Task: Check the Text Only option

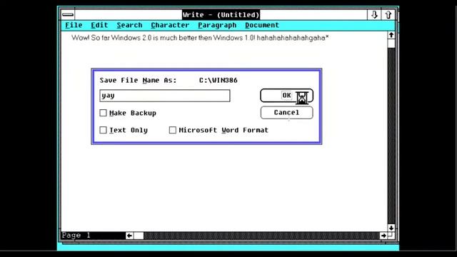Action: 103,130
